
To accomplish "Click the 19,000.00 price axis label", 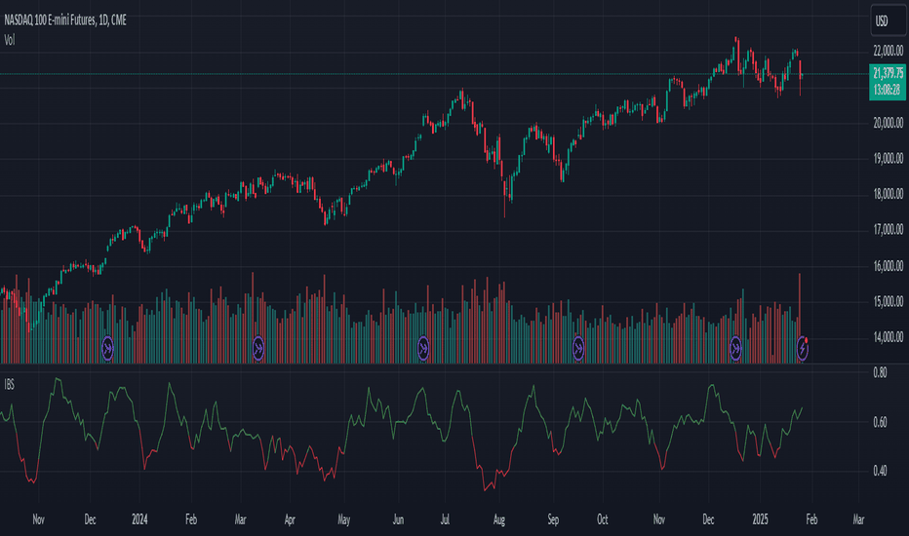I will click(x=889, y=158).
